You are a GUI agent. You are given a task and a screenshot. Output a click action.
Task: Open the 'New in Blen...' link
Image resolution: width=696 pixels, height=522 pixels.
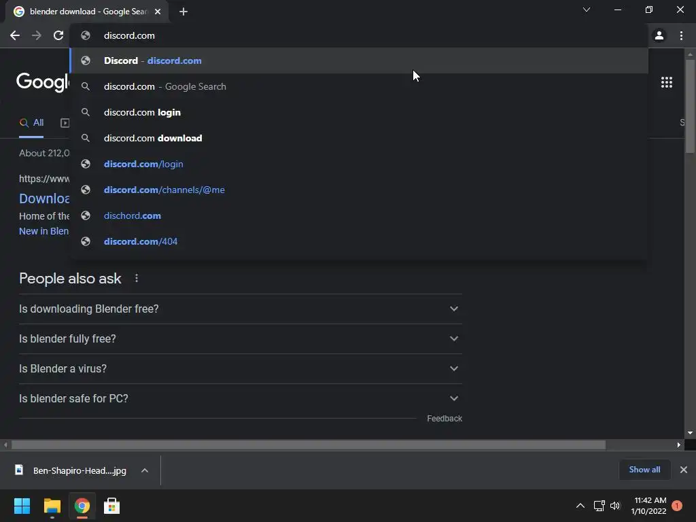pyautogui.click(x=44, y=231)
